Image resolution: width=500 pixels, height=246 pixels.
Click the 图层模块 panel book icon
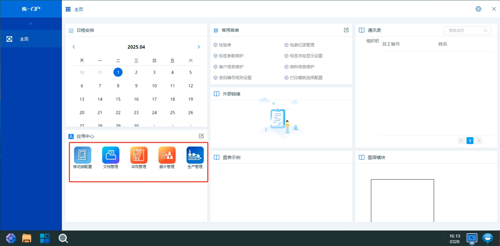(x=362, y=157)
